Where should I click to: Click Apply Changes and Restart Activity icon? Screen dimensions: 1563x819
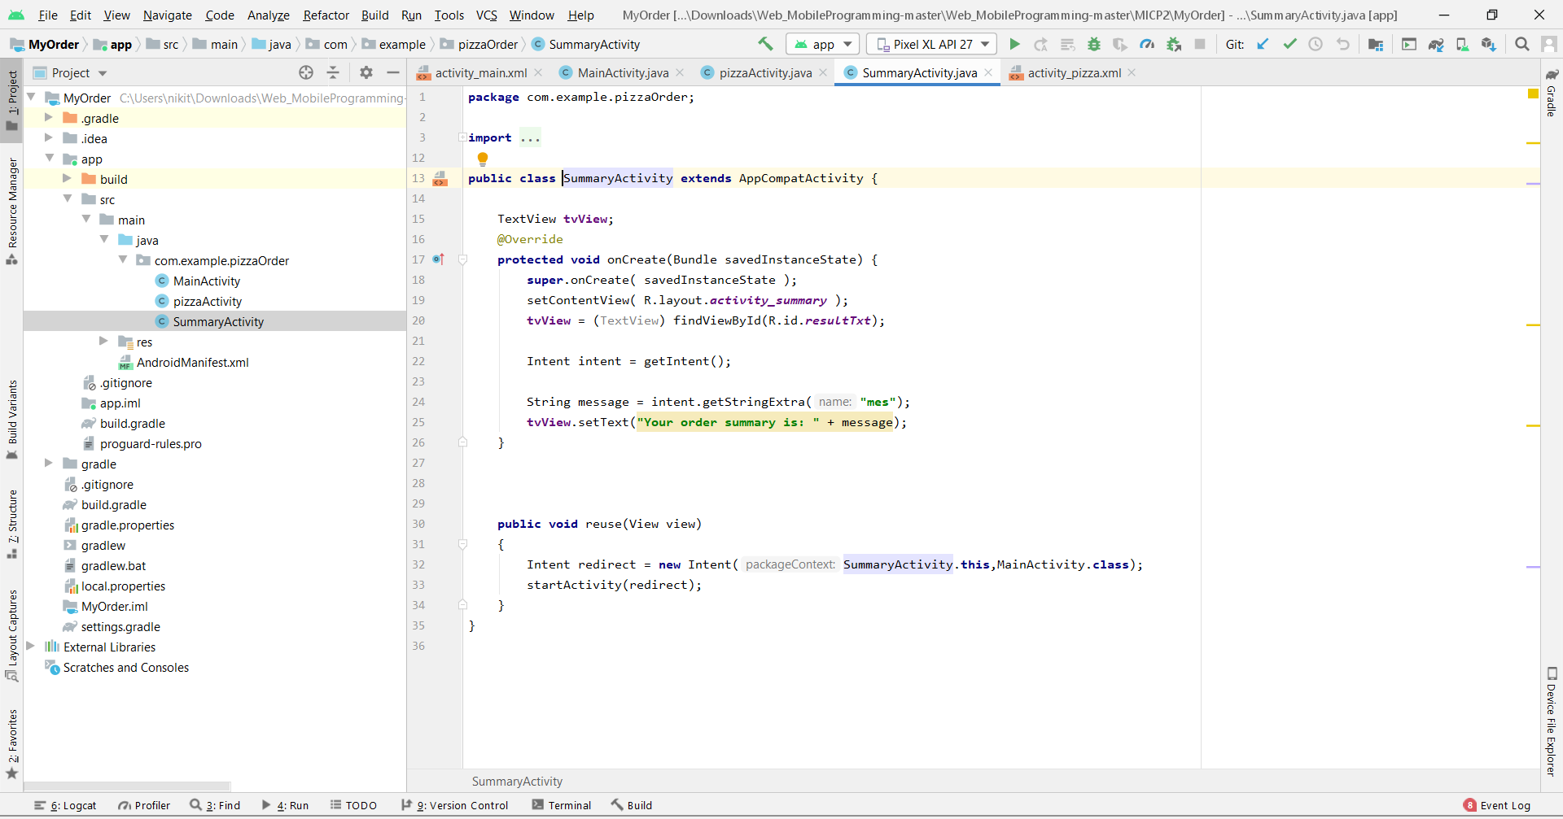pos(1040,44)
